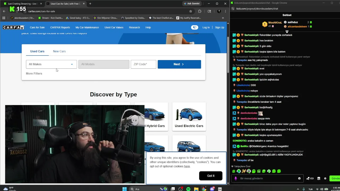Open File Explorer from the taskbar
The image size is (340, 191).
196,189
